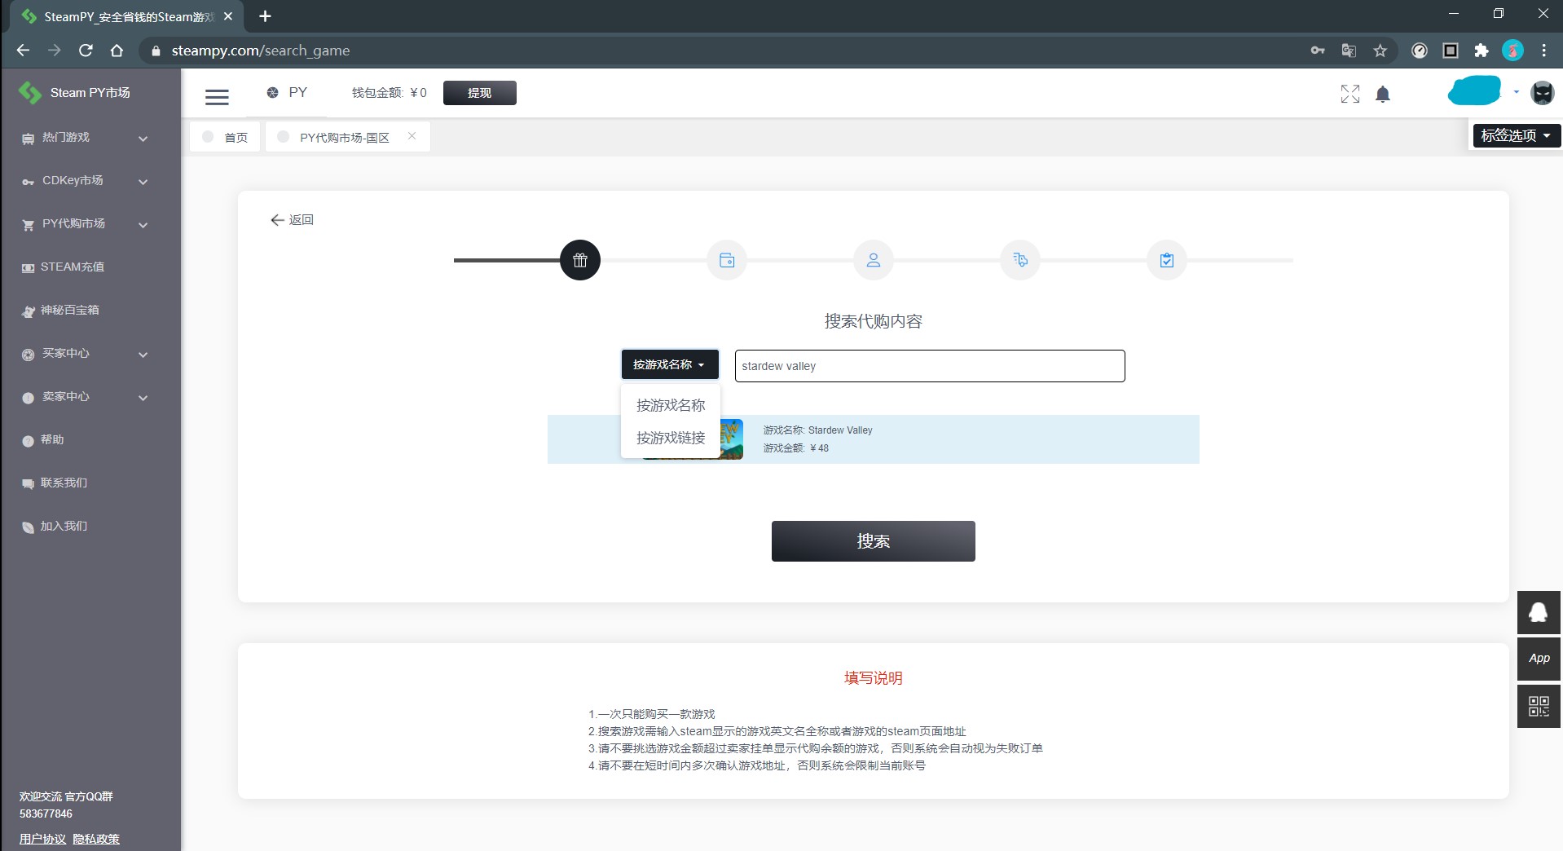Click the user avatar in the header
The height and width of the screenshot is (851, 1563).
click(x=1543, y=93)
